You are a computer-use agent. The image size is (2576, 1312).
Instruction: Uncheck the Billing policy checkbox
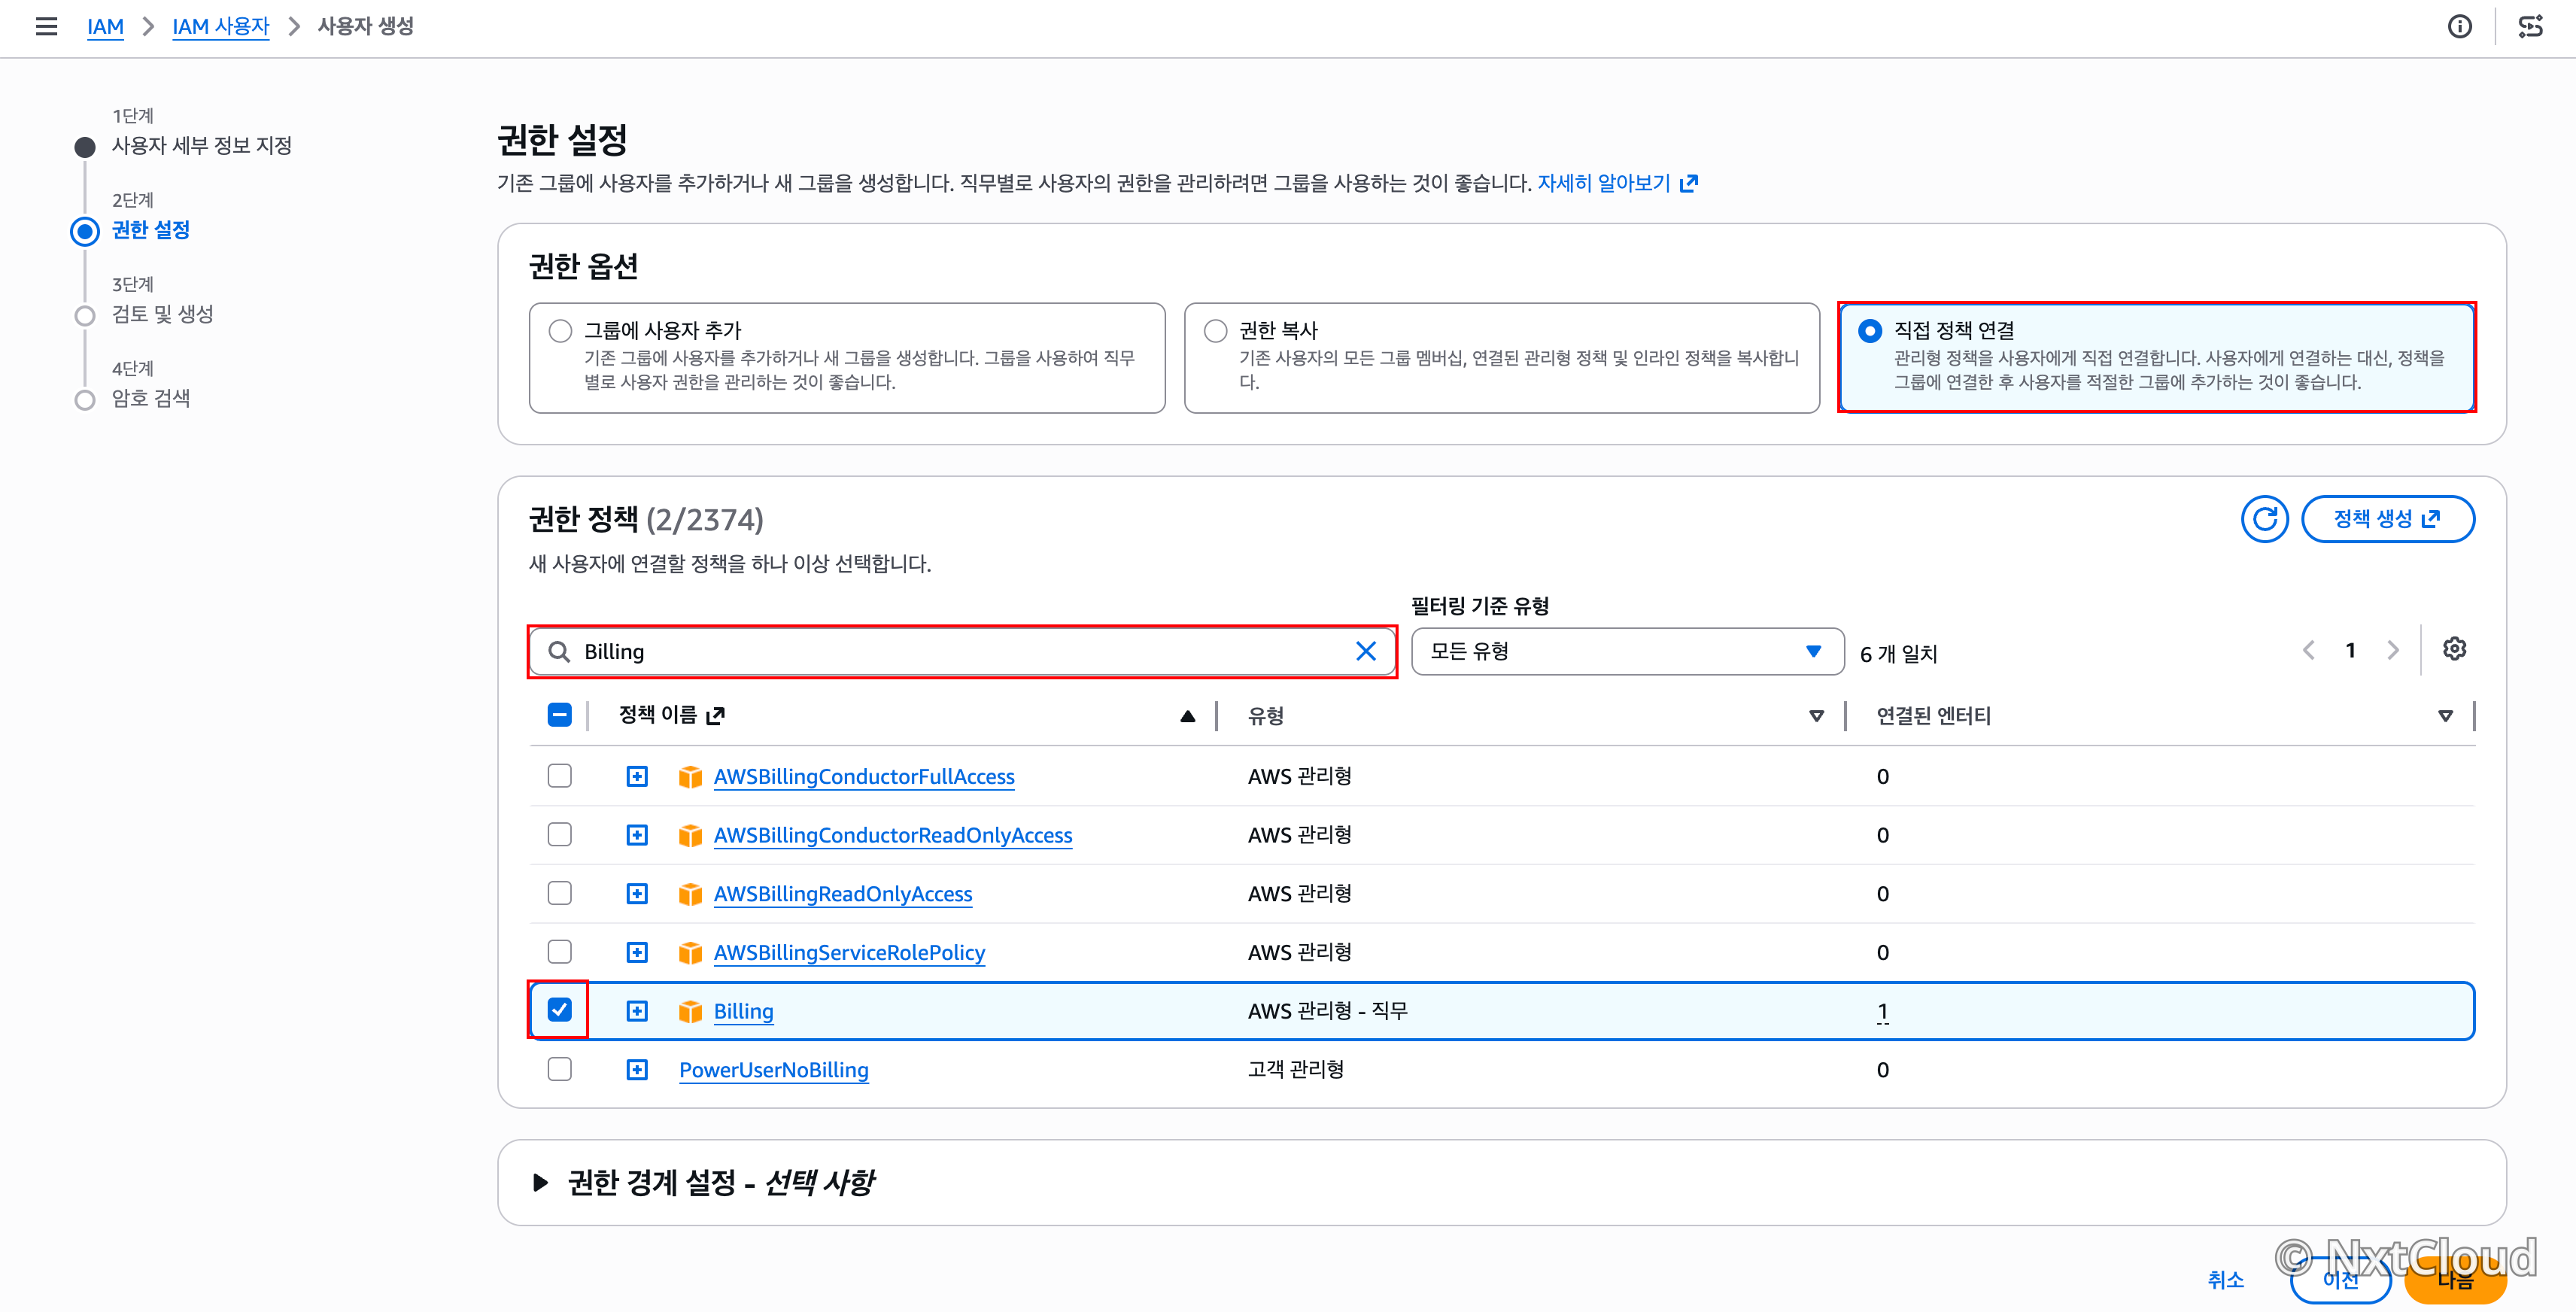point(559,1010)
